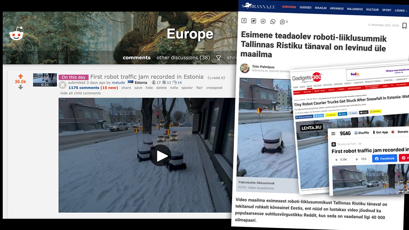Screen dimensions: 409x230
Task: Share Sõbranna article via Messenger icon
Action: click(263, 21)
